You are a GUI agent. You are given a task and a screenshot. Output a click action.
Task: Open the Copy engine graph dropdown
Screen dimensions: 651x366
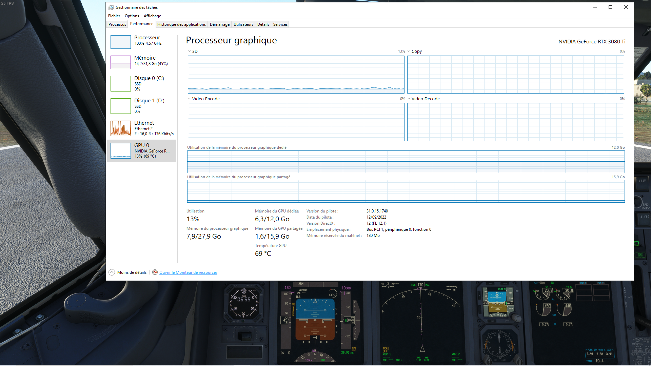click(409, 52)
